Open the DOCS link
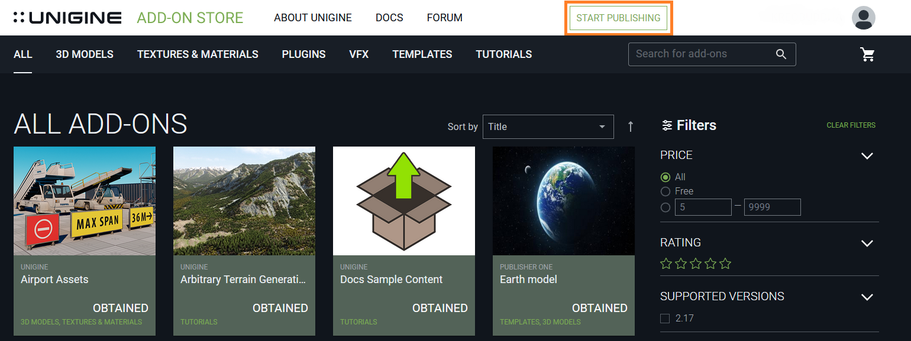This screenshot has width=911, height=341. 389,18
